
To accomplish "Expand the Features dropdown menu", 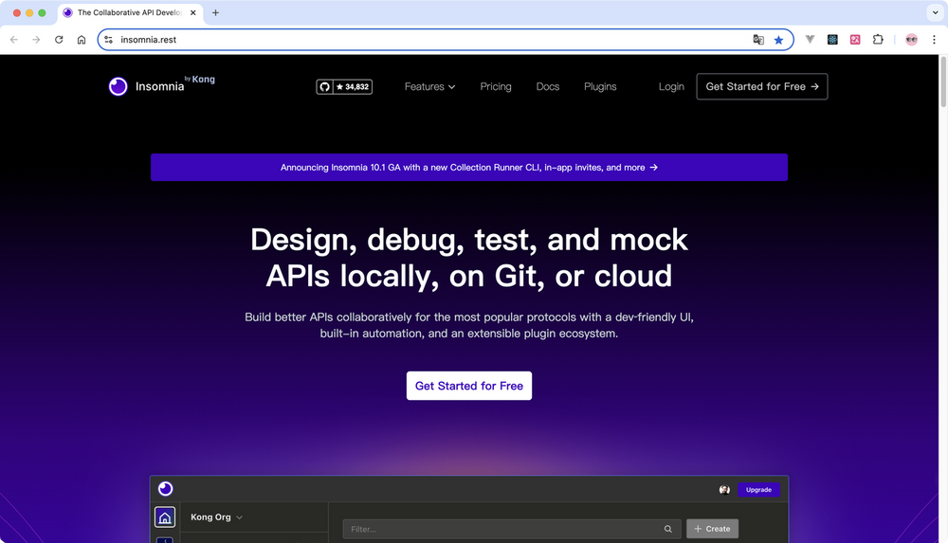I will point(429,86).
